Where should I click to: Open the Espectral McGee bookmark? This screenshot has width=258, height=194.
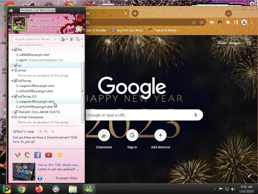click(x=163, y=30)
